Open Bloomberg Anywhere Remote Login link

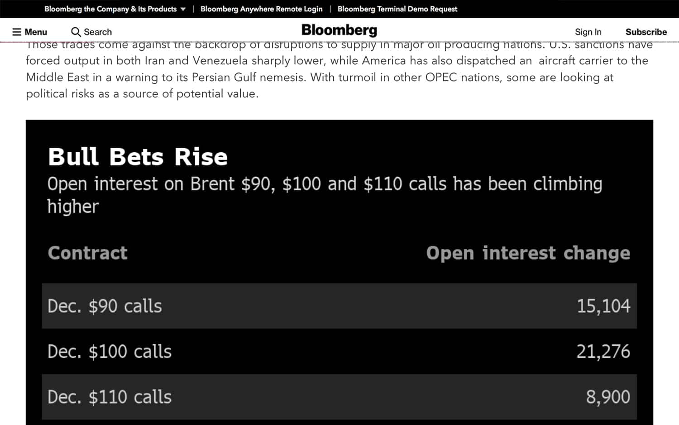[261, 9]
